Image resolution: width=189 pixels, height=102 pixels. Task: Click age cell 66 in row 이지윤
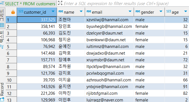[177, 80]
